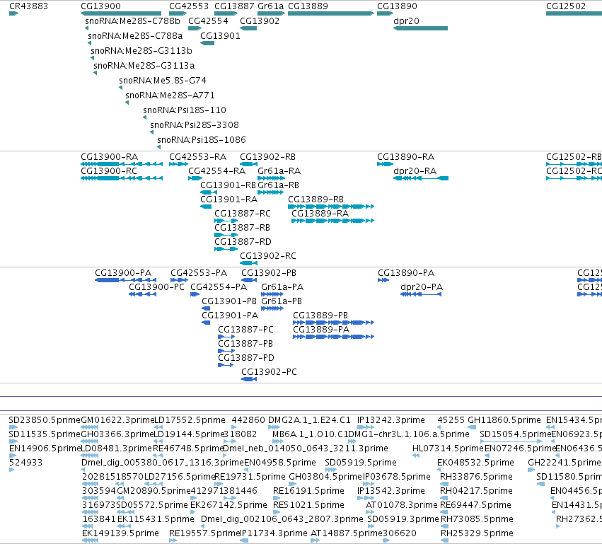The image size is (602, 544).
Task: Select snoRNA:Me28S-A771 feature
Action: (170, 96)
